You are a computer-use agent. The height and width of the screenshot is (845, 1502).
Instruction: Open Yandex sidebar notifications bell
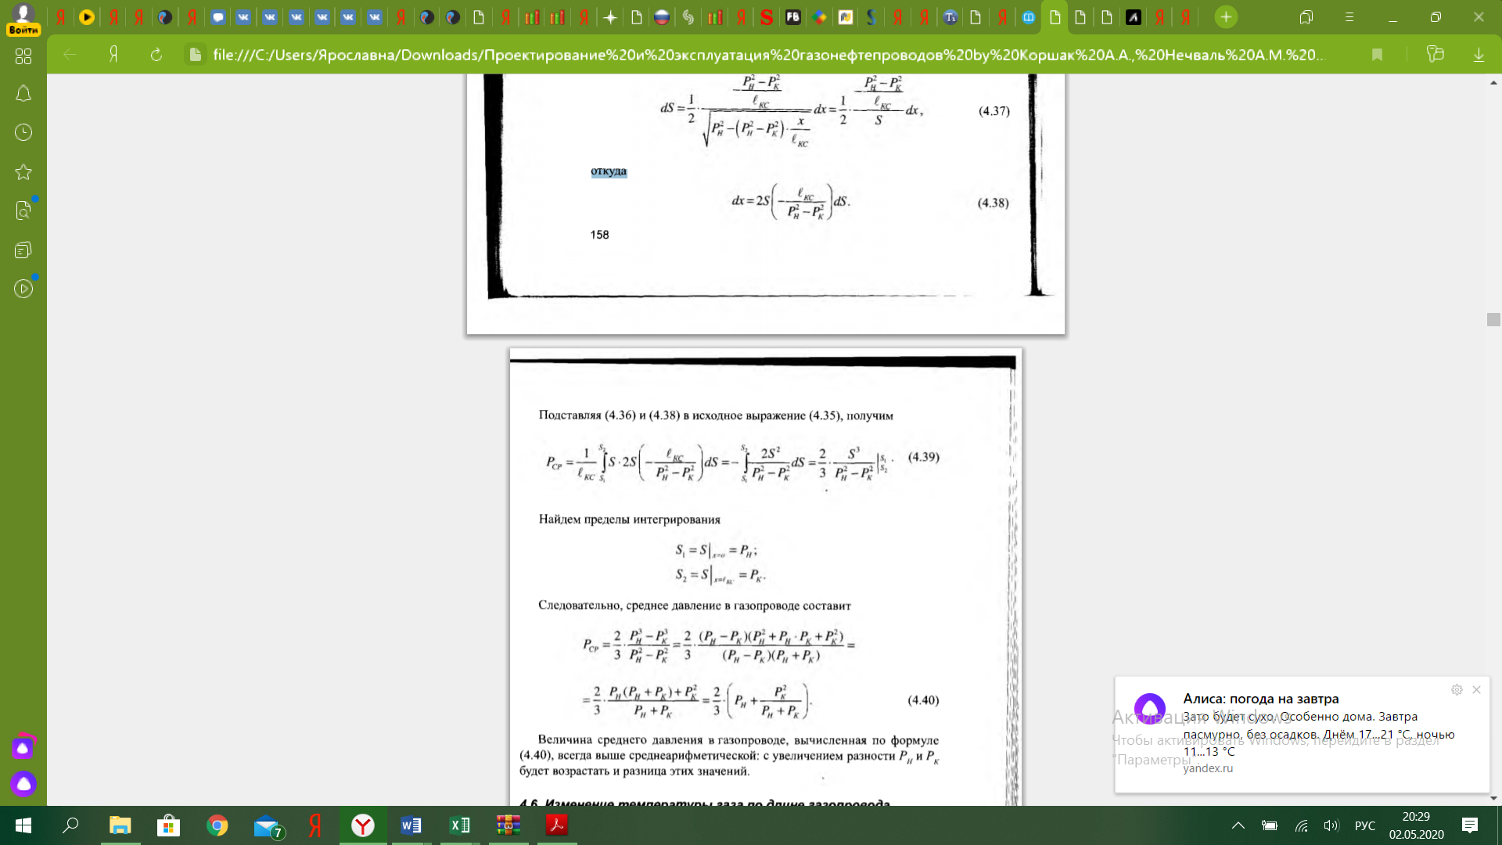click(x=23, y=94)
